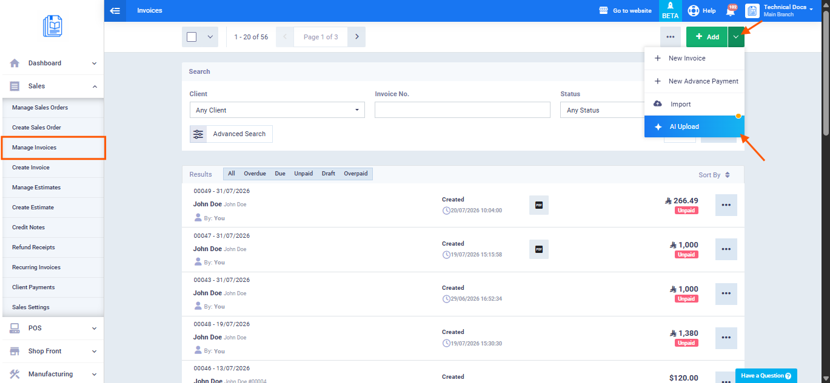Viewport: 830px width, 383px height.
Task: Expand Dashboard sidebar section
Action: pyautogui.click(x=94, y=63)
